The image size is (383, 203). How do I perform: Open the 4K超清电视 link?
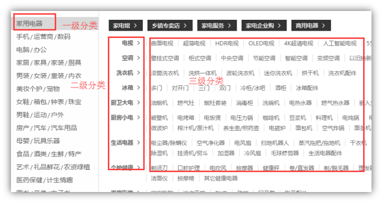(299, 43)
